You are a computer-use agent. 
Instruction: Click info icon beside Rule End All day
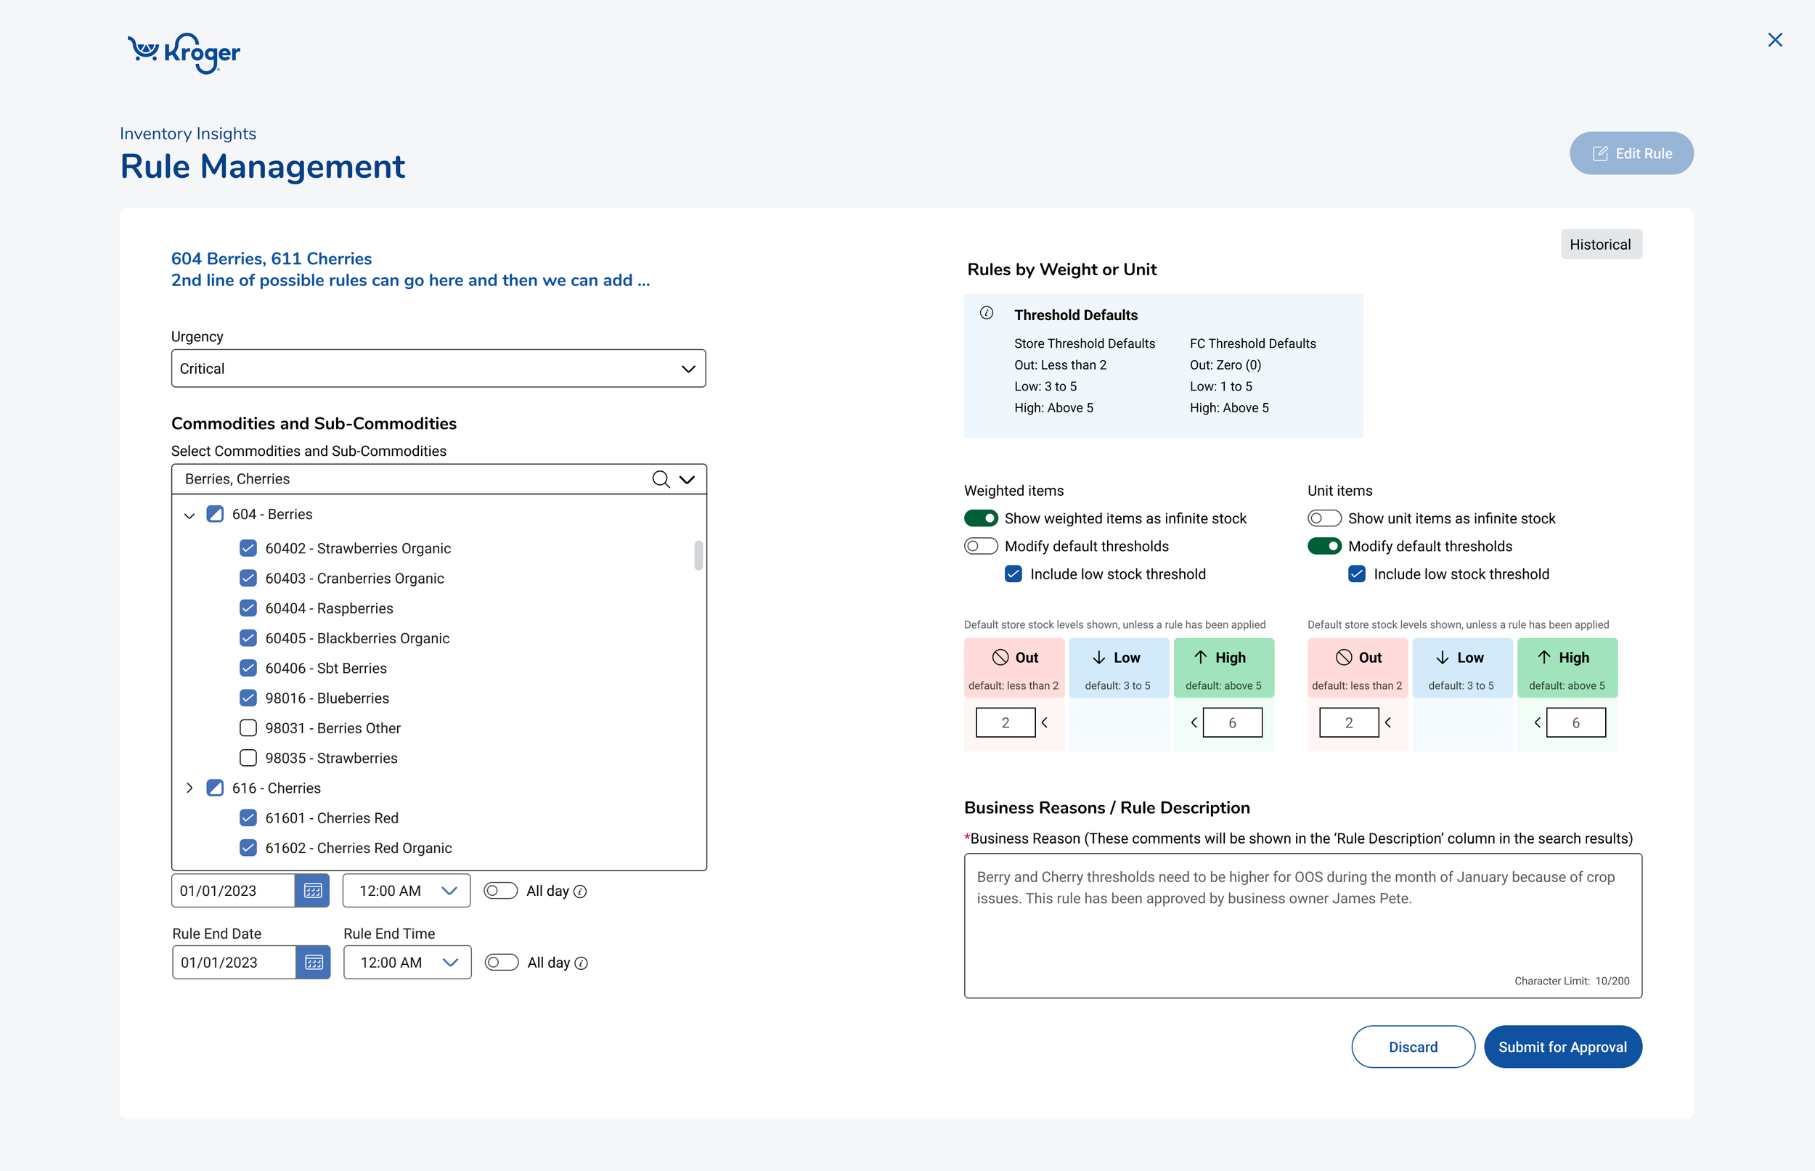pos(582,963)
